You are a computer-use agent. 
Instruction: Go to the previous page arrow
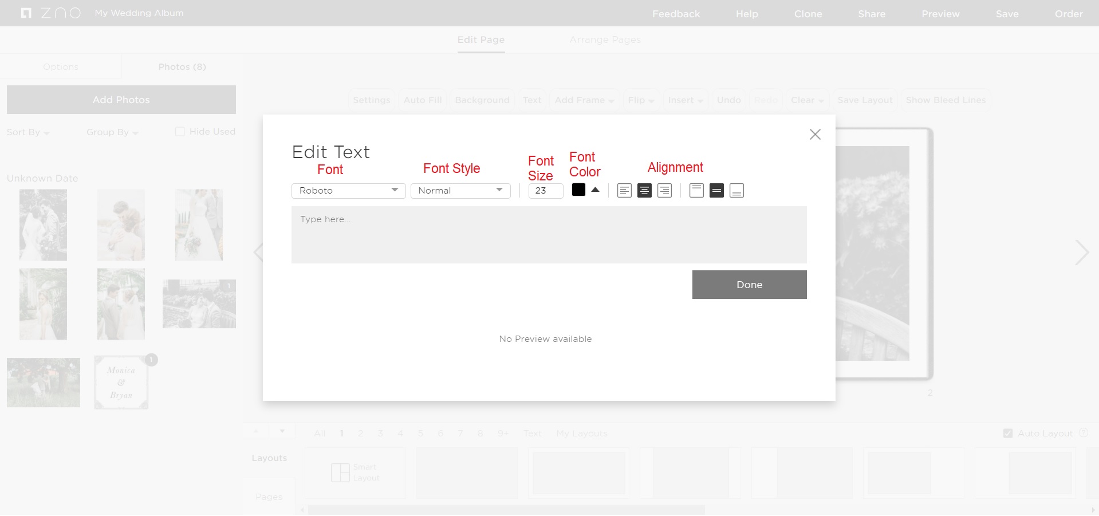[258, 253]
